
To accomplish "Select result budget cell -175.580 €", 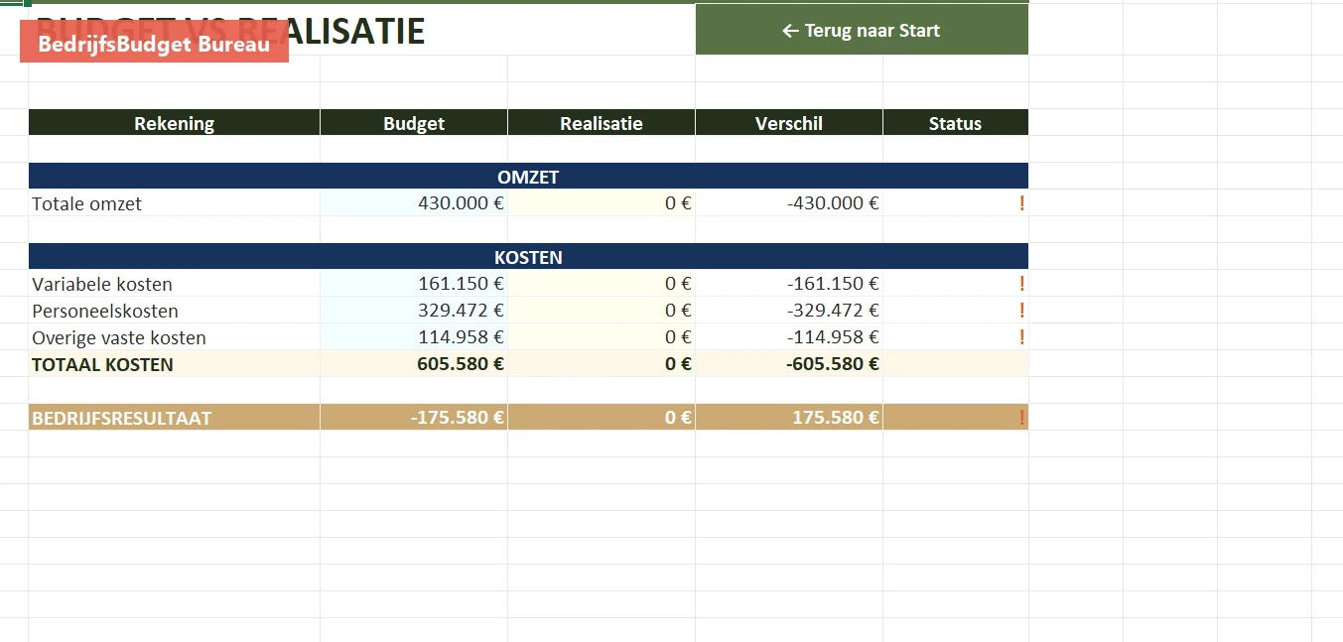I will pos(414,418).
